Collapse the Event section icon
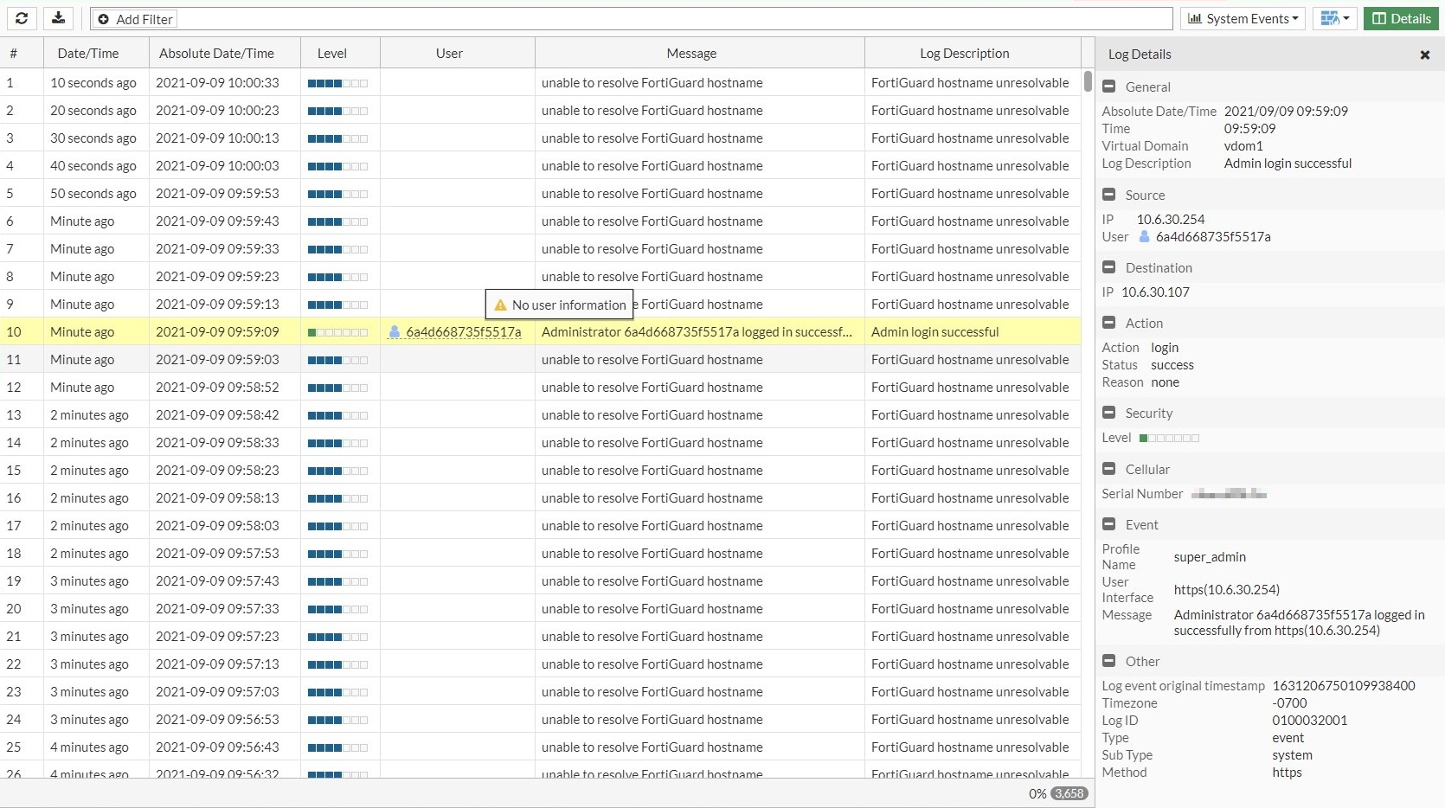The height and width of the screenshot is (808, 1445). (1108, 524)
